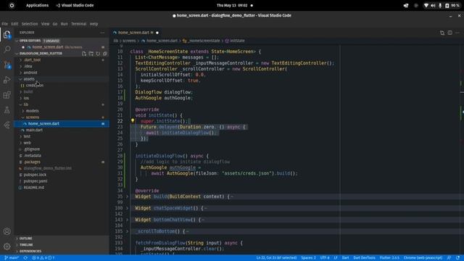This screenshot has width=464, height=261.
Task: Open the Accounts icon in activity bar
Action: 7,231
